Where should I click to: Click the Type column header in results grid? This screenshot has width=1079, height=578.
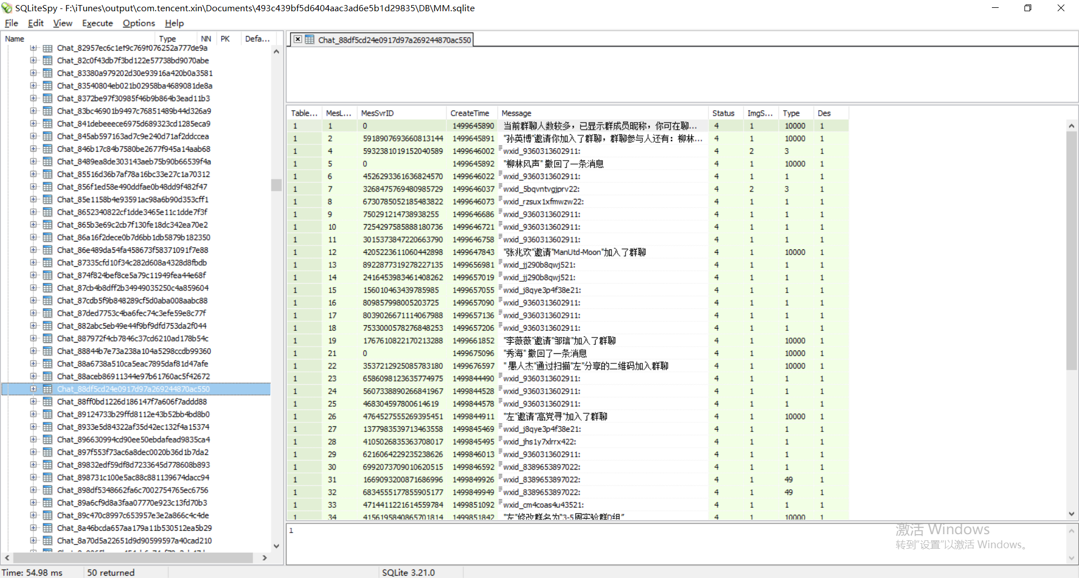(796, 113)
